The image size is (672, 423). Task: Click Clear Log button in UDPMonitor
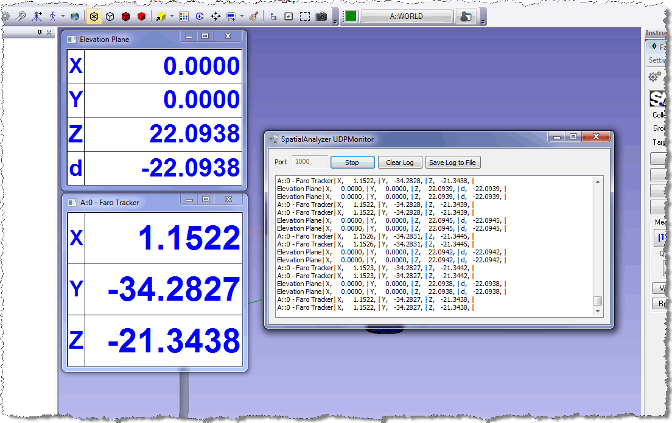pyautogui.click(x=400, y=163)
